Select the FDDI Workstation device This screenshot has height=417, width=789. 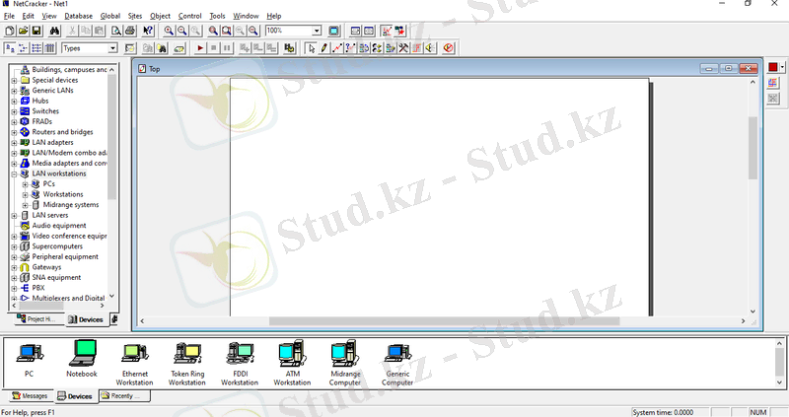tap(240, 364)
